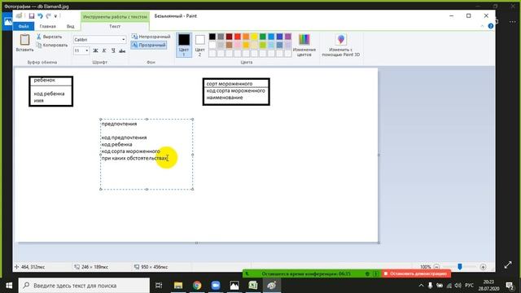Click the Вставить paste clipboard icon
Image resolution: width=521 pixels, height=293 pixels.
pos(24,40)
